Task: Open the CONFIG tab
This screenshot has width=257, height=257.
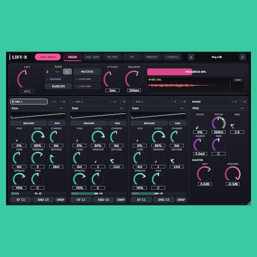Action: 172,57
